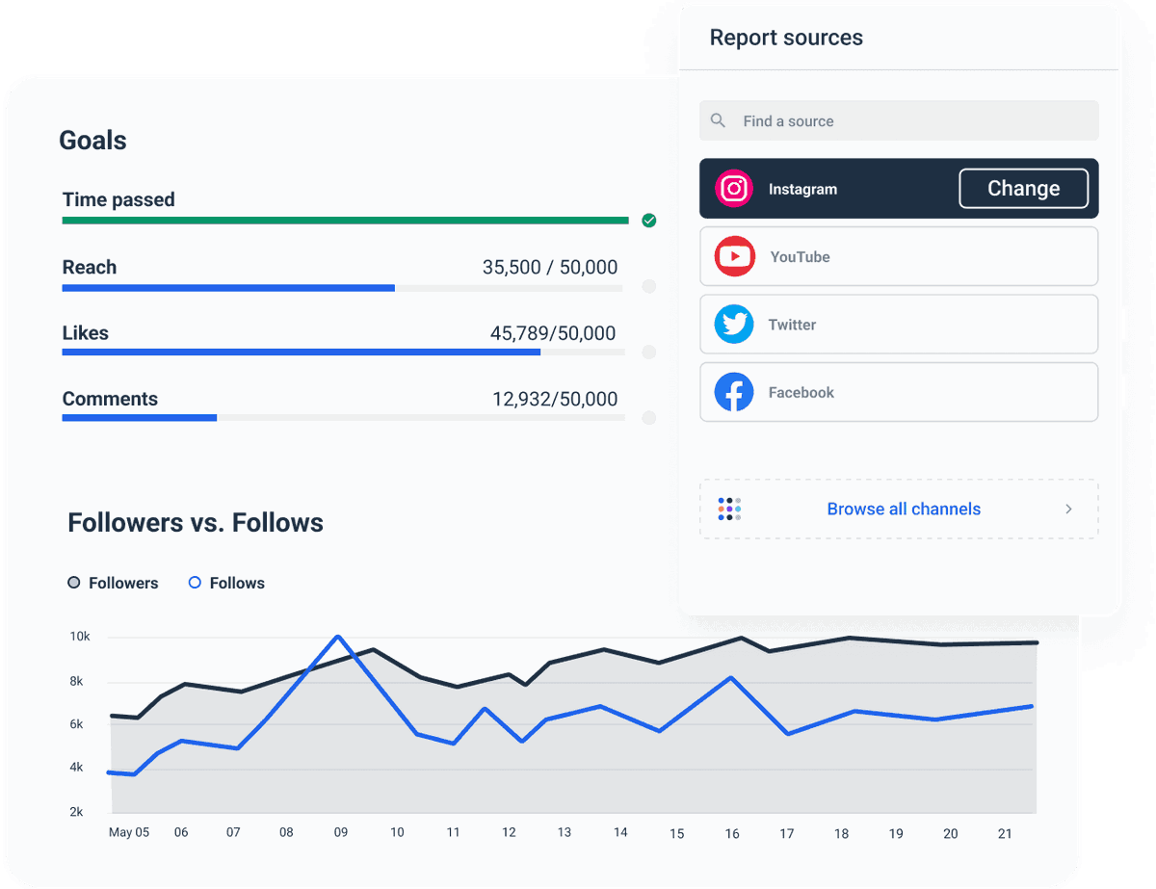1156x889 pixels.
Task: Expand the YouTube source row
Action: coord(899,256)
